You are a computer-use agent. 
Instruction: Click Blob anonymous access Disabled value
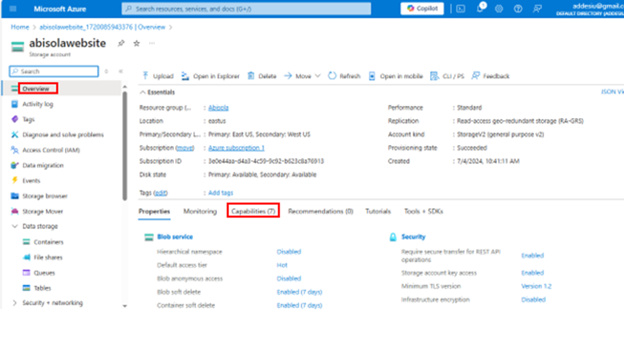[289, 279]
